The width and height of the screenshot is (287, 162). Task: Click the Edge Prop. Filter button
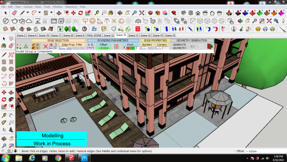pyautogui.click(x=72, y=45)
